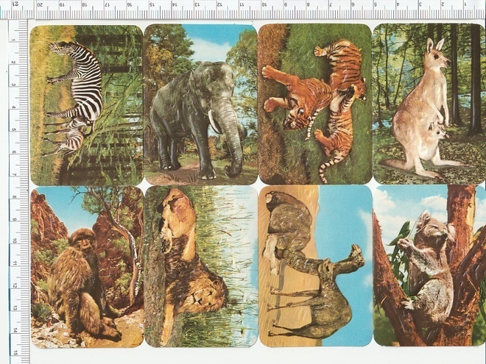
Task: Click number 8 on left ruler
Action: [14, 196]
